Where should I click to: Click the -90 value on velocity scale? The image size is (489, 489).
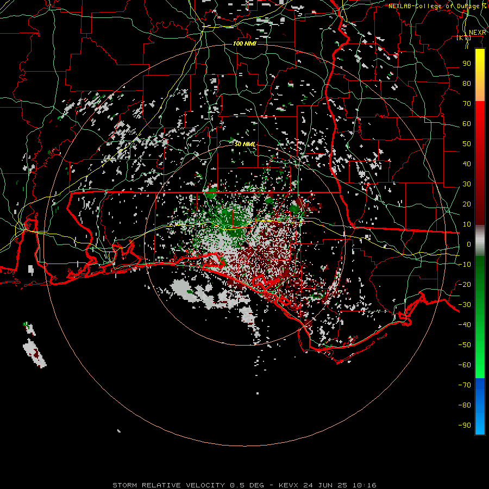pyautogui.click(x=465, y=425)
